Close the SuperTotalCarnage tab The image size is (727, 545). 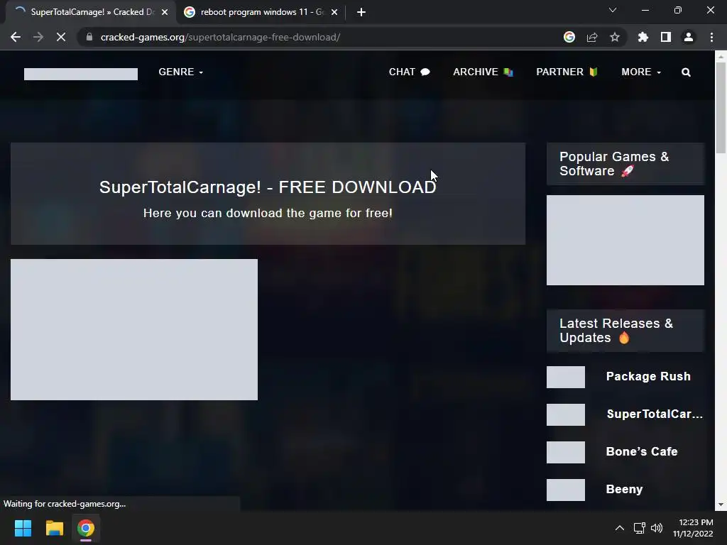click(x=165, y=12)
